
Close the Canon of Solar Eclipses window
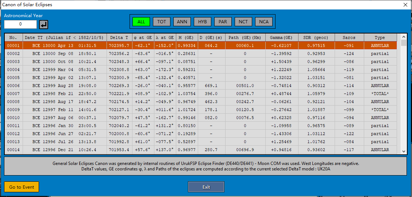[x=405, y=4]
